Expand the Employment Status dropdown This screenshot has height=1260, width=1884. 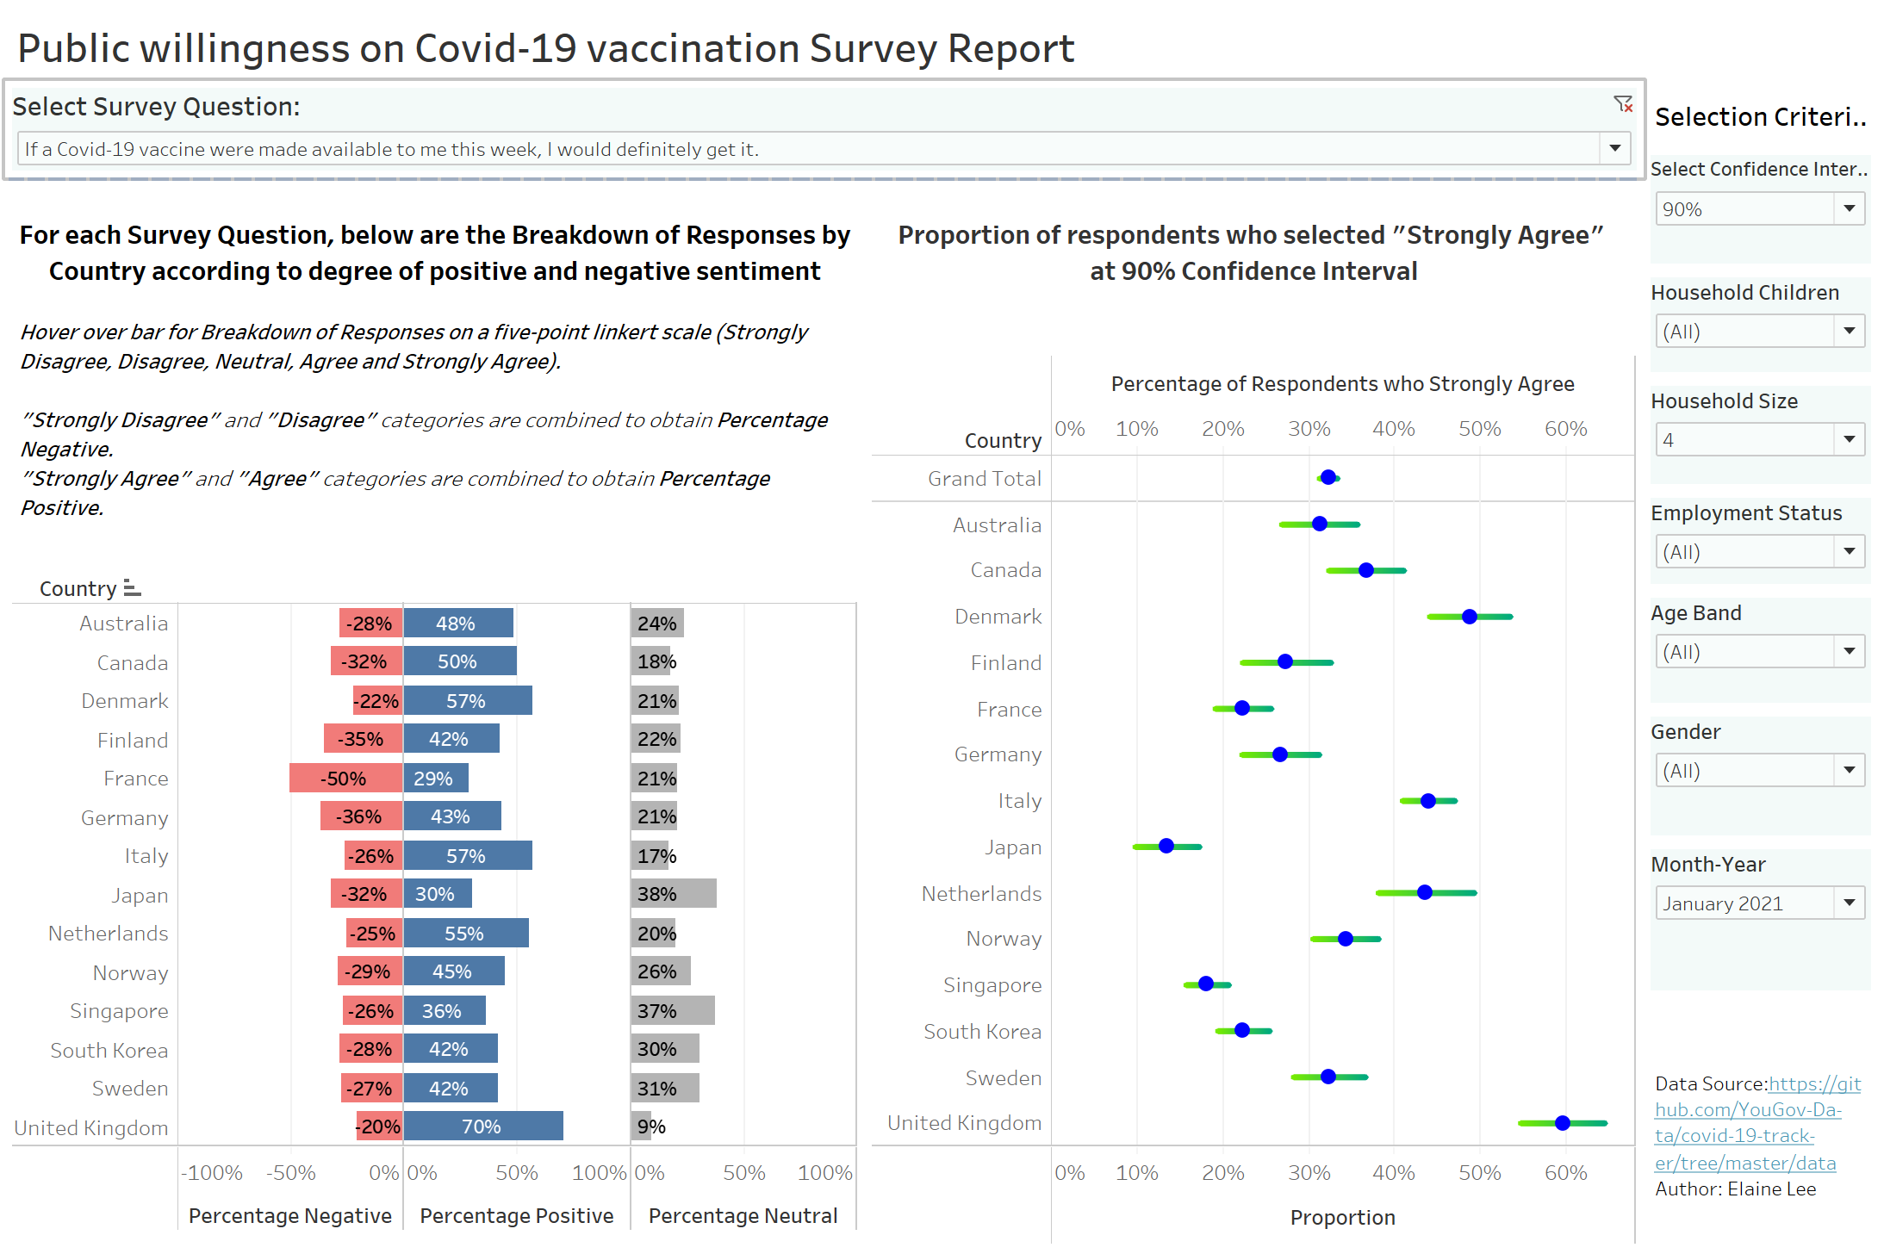[1849, 551]
